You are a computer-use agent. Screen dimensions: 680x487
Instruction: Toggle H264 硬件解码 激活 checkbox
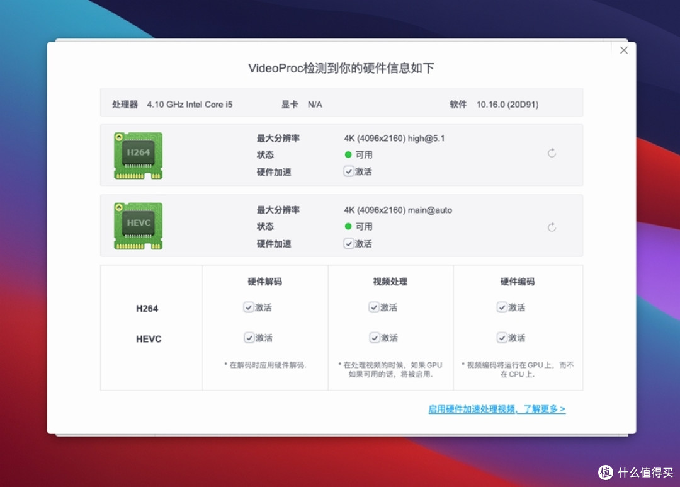pos(249,307)
